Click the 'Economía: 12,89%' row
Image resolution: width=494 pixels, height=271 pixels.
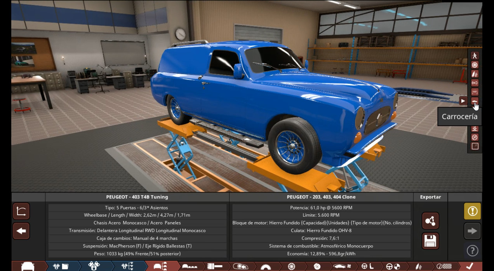(321, 254)
